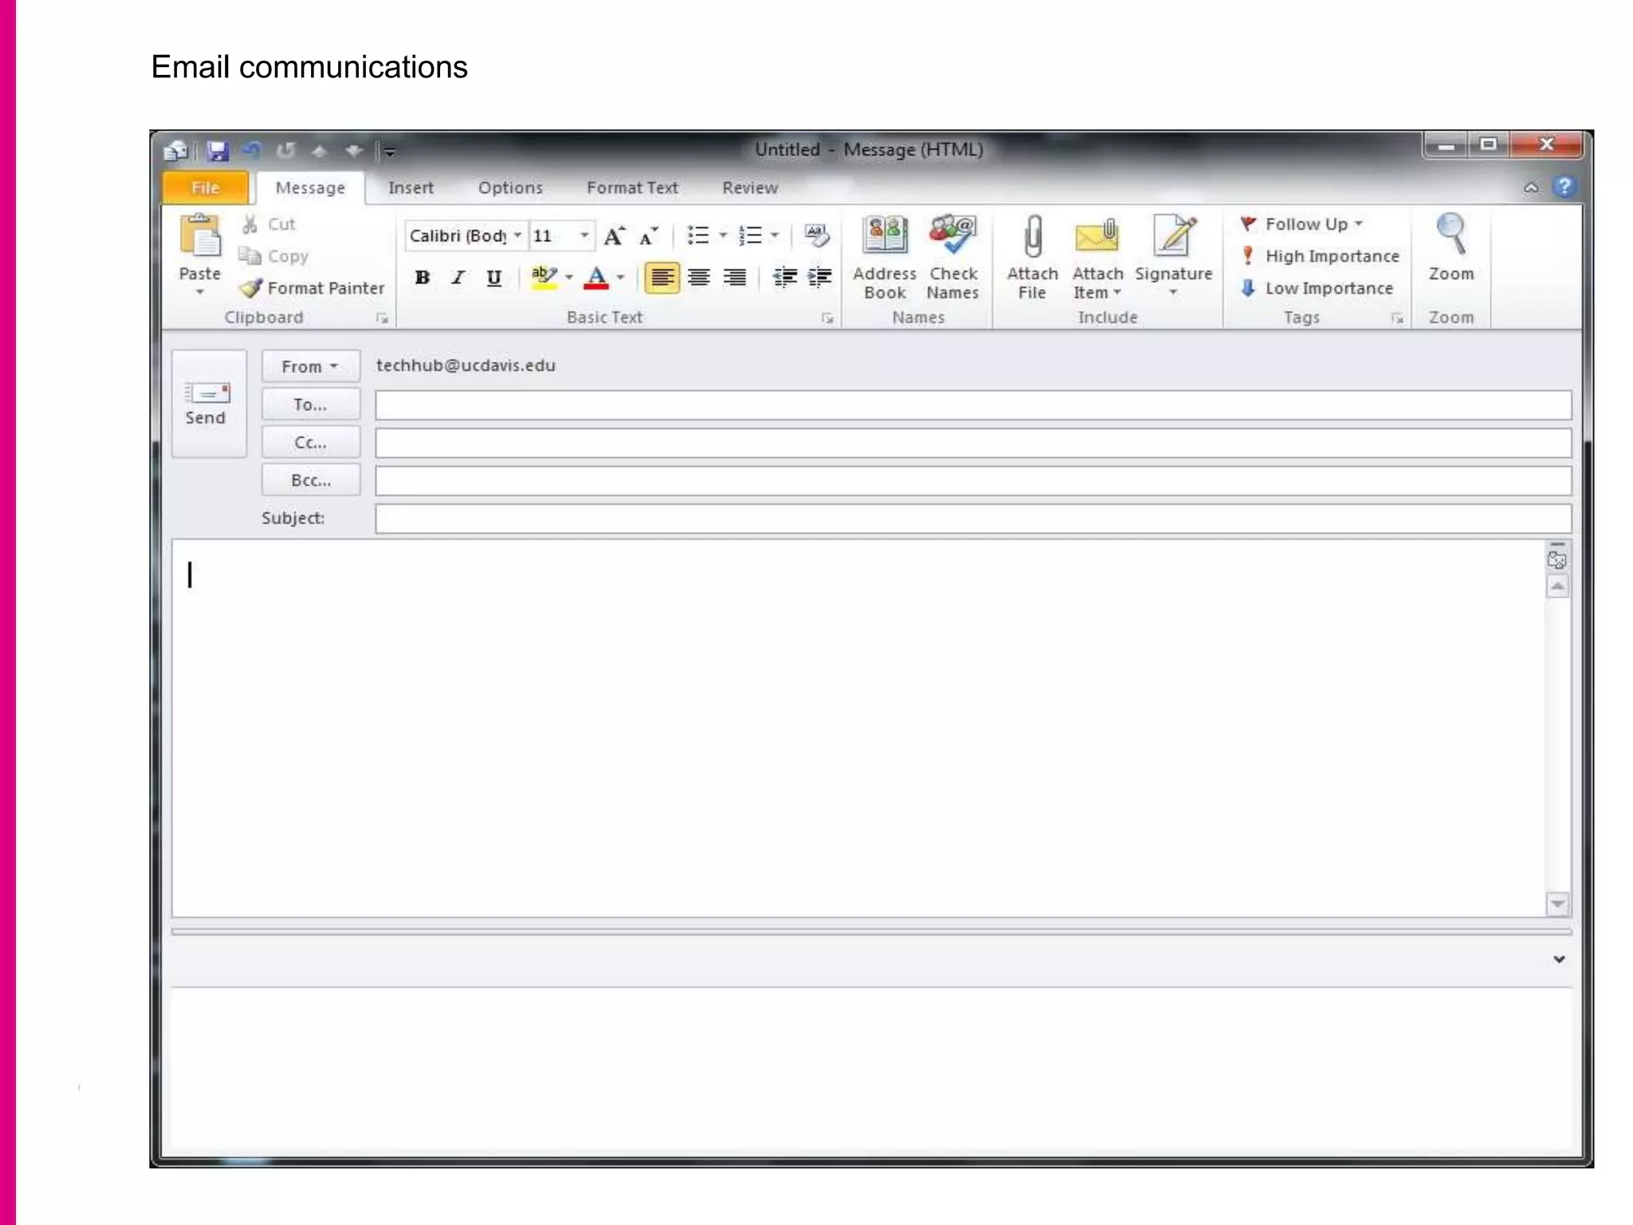Viewport: 1633px width, 1225px height.
Task: Decrease the paragraph indent
Action: pyautogui.click(x=785, y=278)
